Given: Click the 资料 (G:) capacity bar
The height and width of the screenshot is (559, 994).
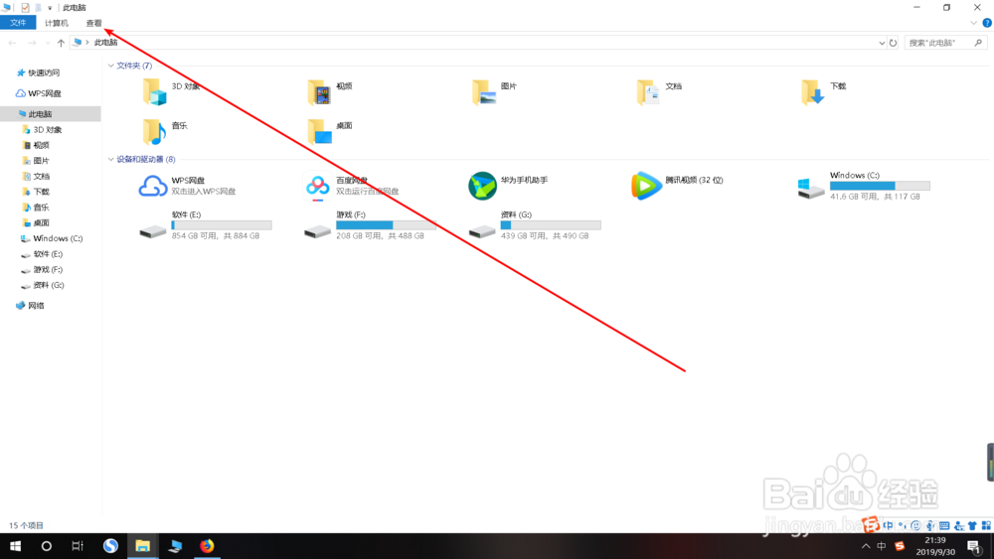Looking at the screenshot, I should point(551,225).
